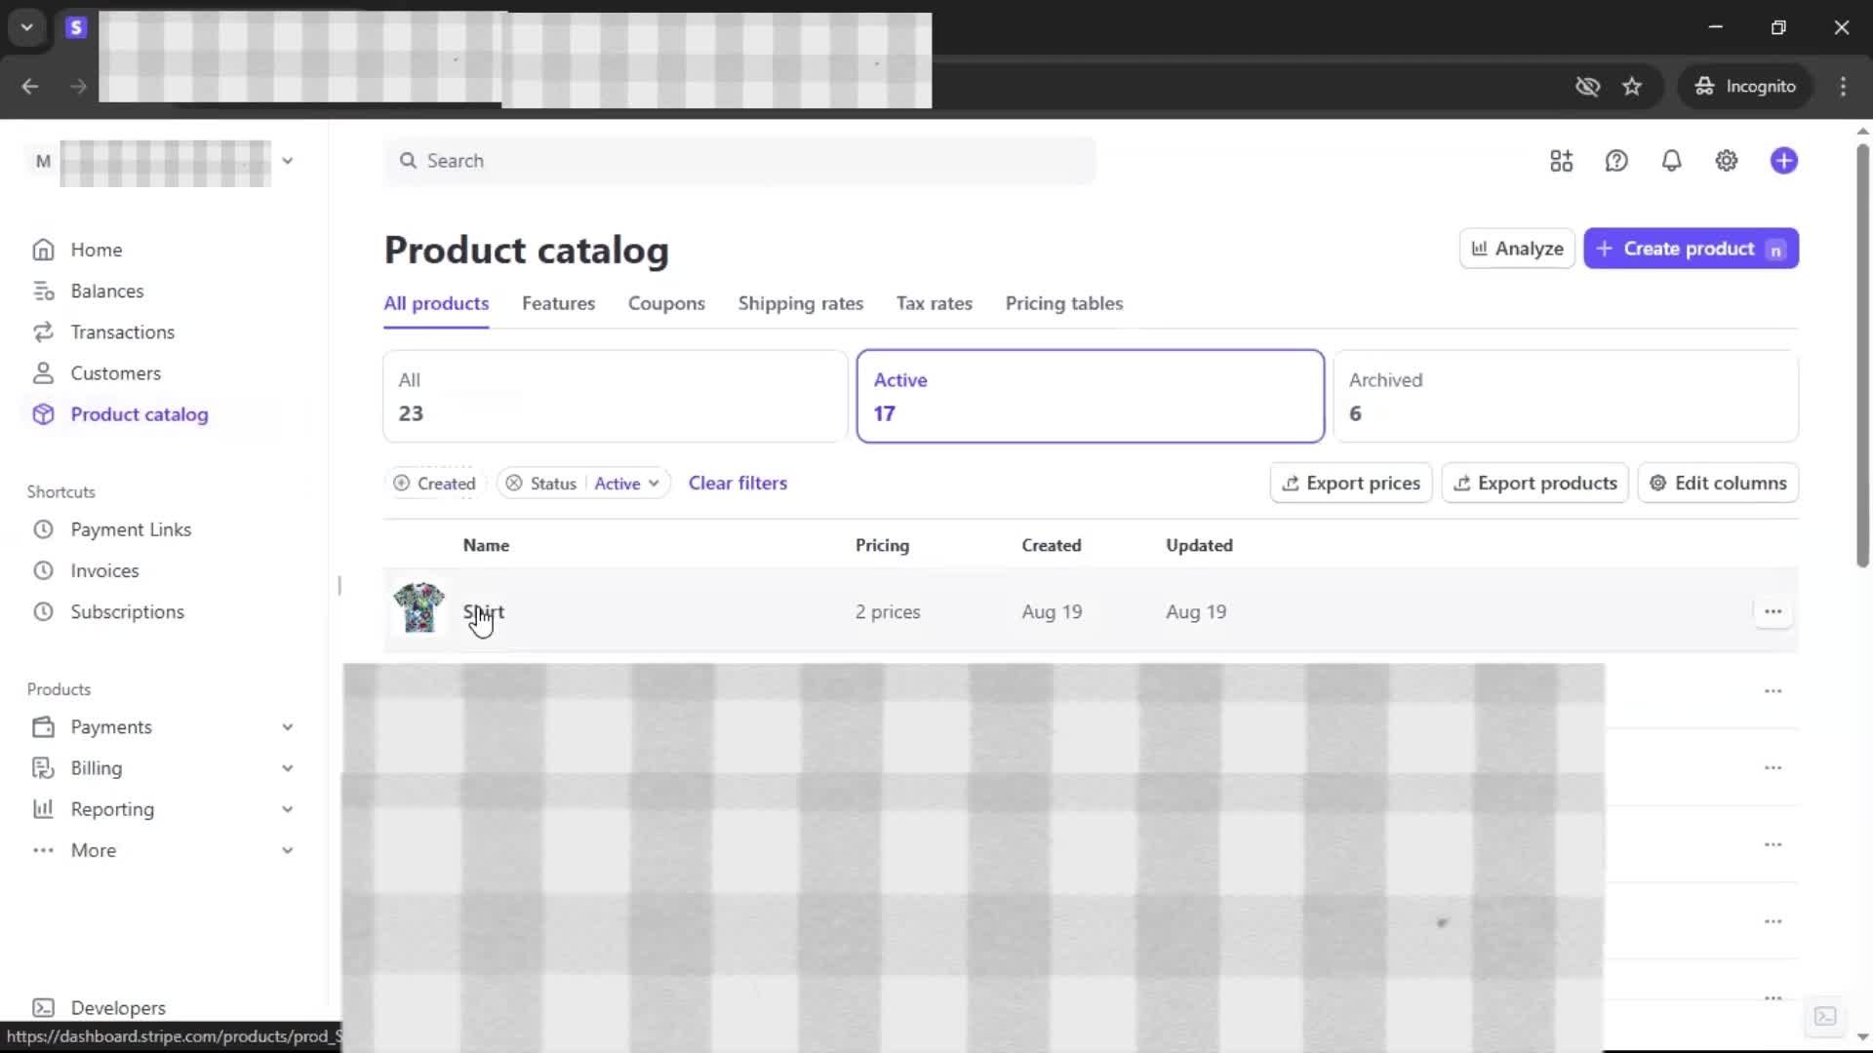Click the Balances sidebar icon

pos(43,291)
